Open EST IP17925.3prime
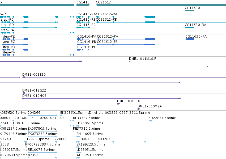 point(36,139)
